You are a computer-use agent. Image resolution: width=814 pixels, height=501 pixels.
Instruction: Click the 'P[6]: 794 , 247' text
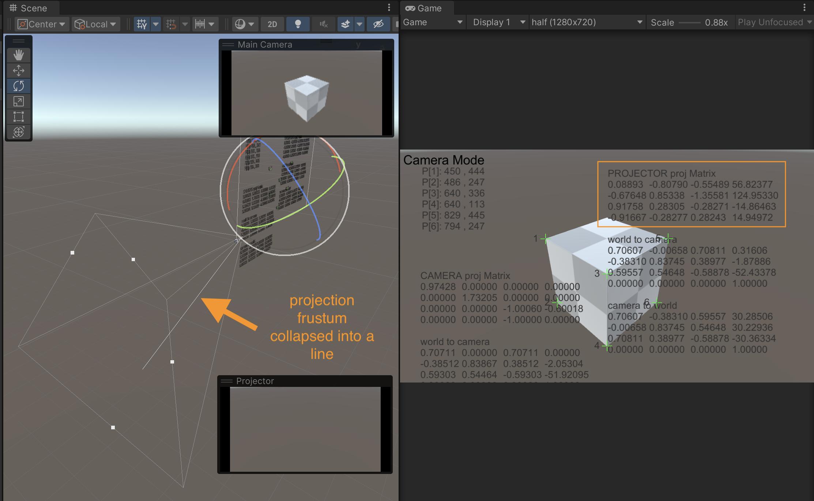pyautogui.click(x=453, y=226)
